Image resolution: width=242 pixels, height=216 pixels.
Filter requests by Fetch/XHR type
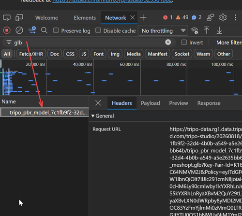pyautogui.click(x=31, y=54)
